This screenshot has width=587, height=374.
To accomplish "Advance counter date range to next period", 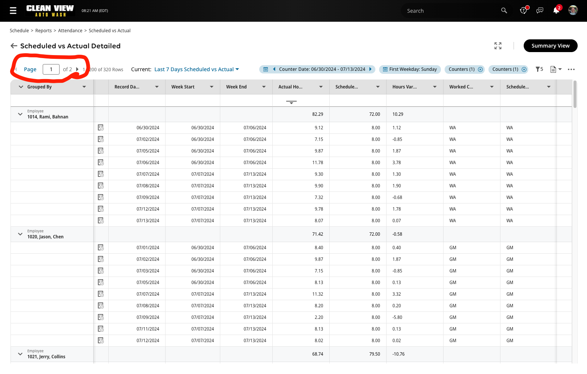I will coord(370,69).
